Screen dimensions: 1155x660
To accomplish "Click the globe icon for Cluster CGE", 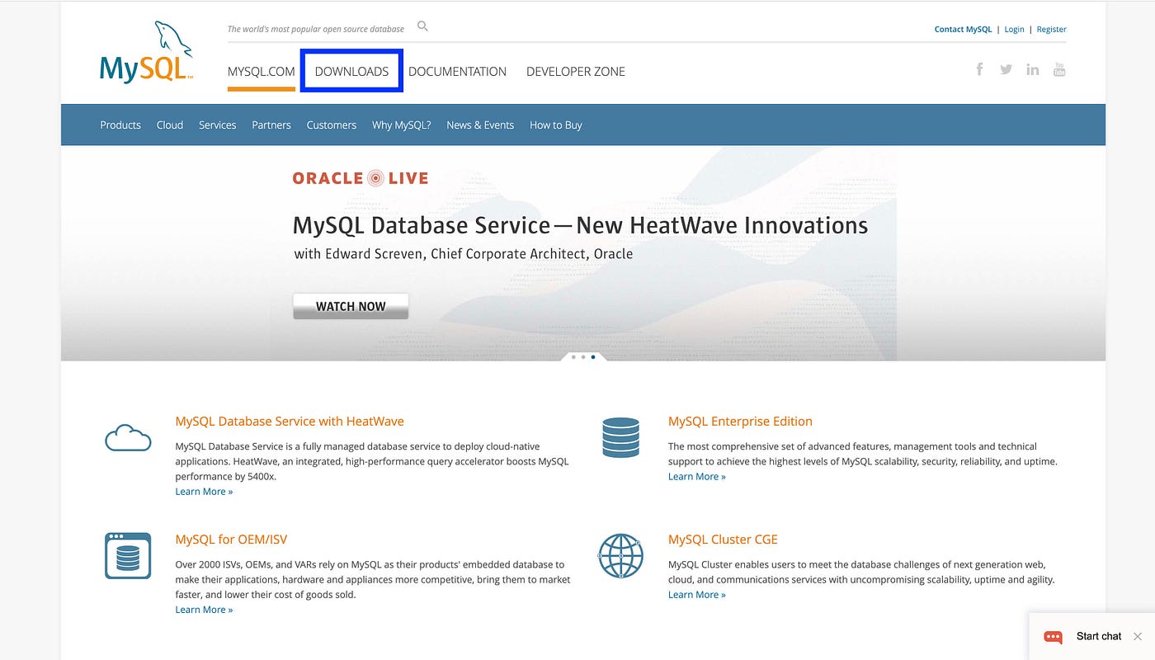I will click(x=620, y=555).
